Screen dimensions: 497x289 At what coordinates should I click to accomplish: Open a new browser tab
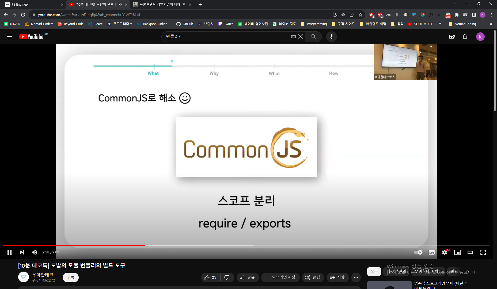pos(200,5)
